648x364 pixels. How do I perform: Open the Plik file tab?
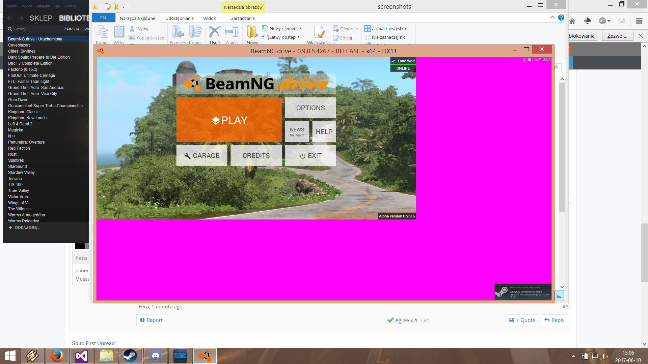pos(103,18)
